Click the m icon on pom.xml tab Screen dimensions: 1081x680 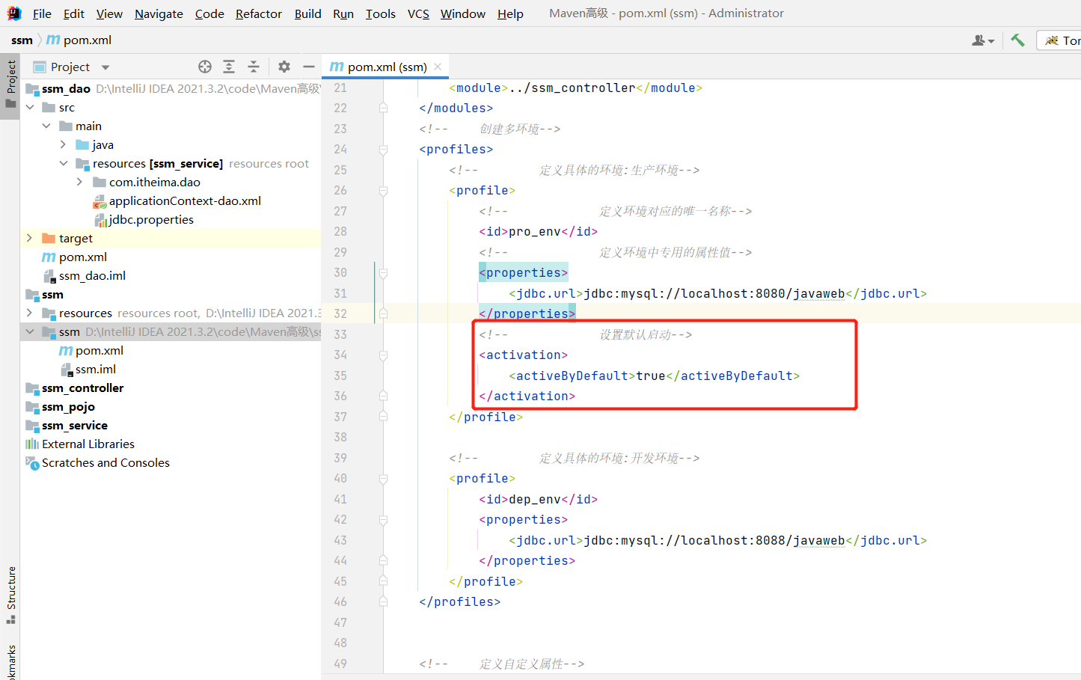337,67
